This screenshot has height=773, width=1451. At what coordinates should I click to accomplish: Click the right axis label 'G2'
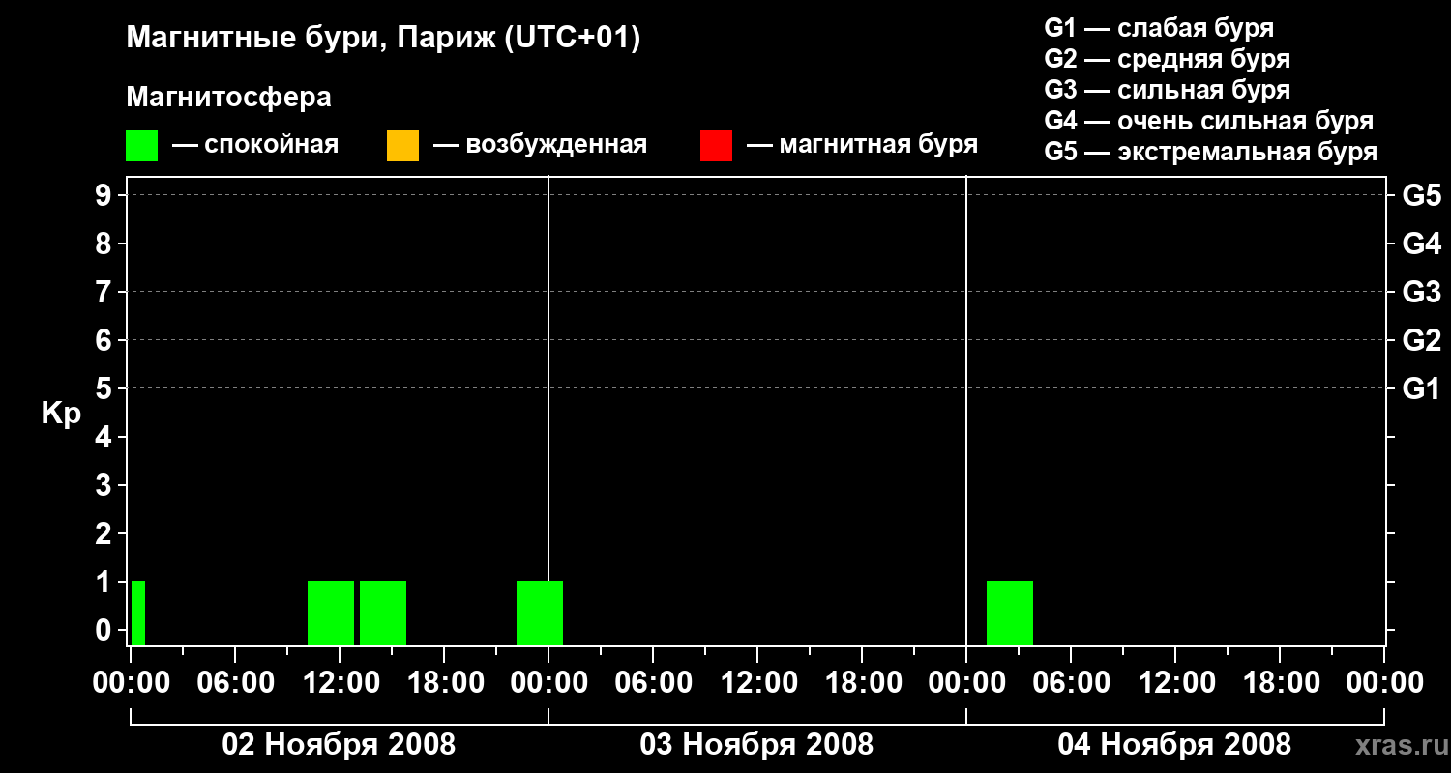point(1422,341)
